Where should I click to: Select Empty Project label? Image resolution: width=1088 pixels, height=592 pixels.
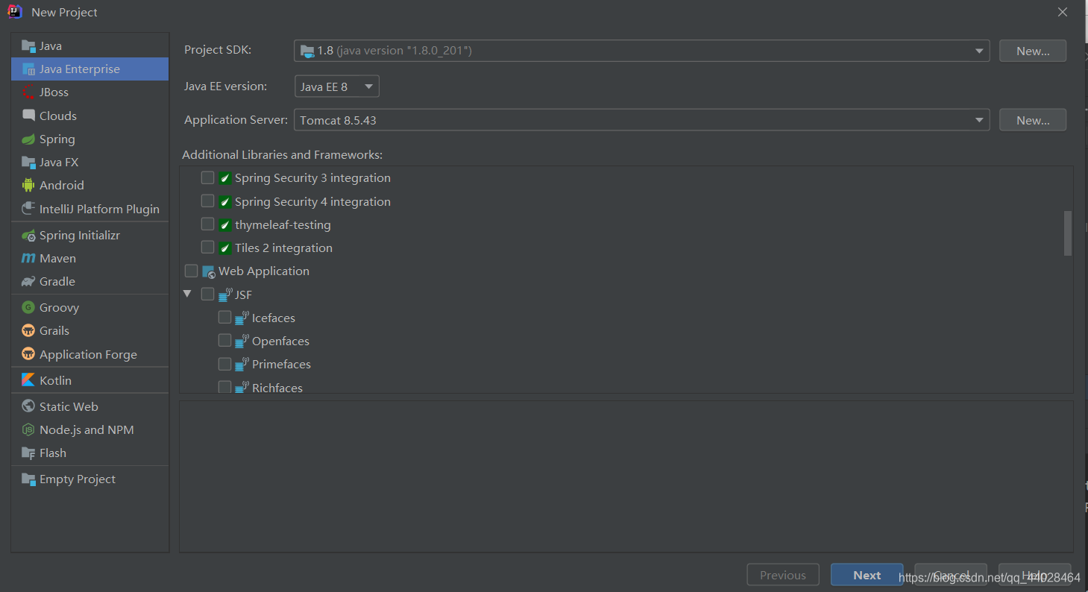(78, 479)
